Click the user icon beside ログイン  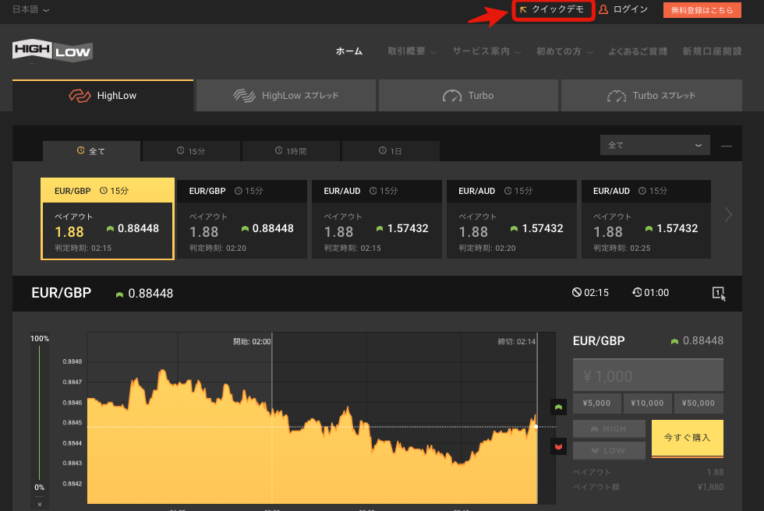click(x=603, y=9)
